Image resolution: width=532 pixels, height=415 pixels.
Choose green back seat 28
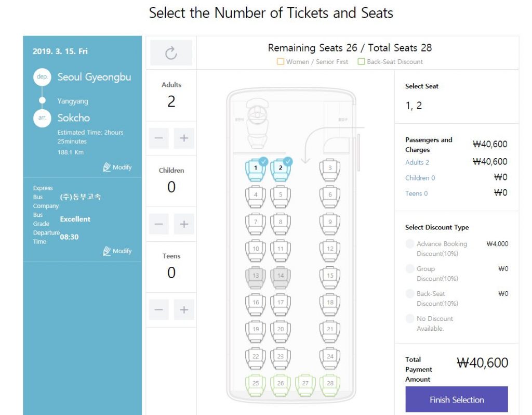coord(330,384)
